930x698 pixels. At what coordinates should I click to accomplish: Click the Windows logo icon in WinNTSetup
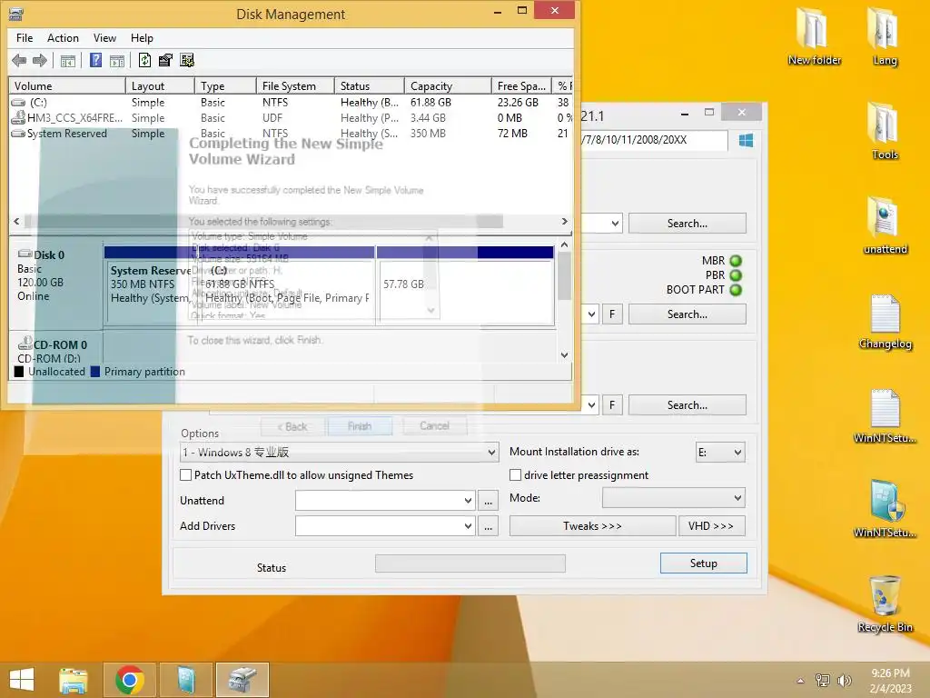coord(747,140)
